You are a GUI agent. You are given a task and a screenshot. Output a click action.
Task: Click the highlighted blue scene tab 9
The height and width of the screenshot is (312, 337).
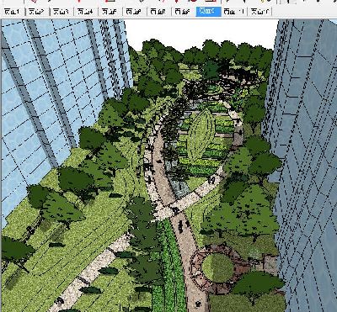pos(208,12)
